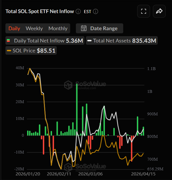This screenshot has width=172, height=180.
Task: Click the 2026/02/11 date axis label
Action: click(x=59, y=173)
